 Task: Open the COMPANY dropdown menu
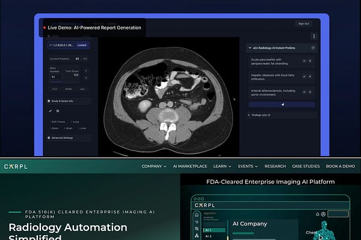(154, 166)
